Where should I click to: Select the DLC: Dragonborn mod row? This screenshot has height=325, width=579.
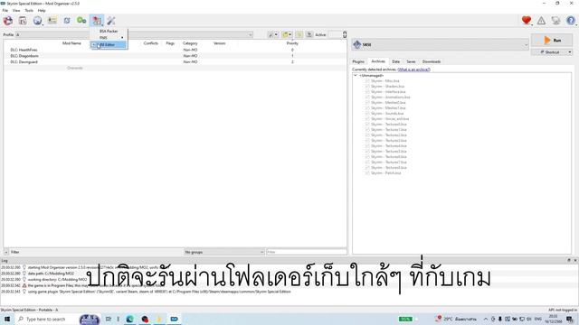[x=175, y=56]
